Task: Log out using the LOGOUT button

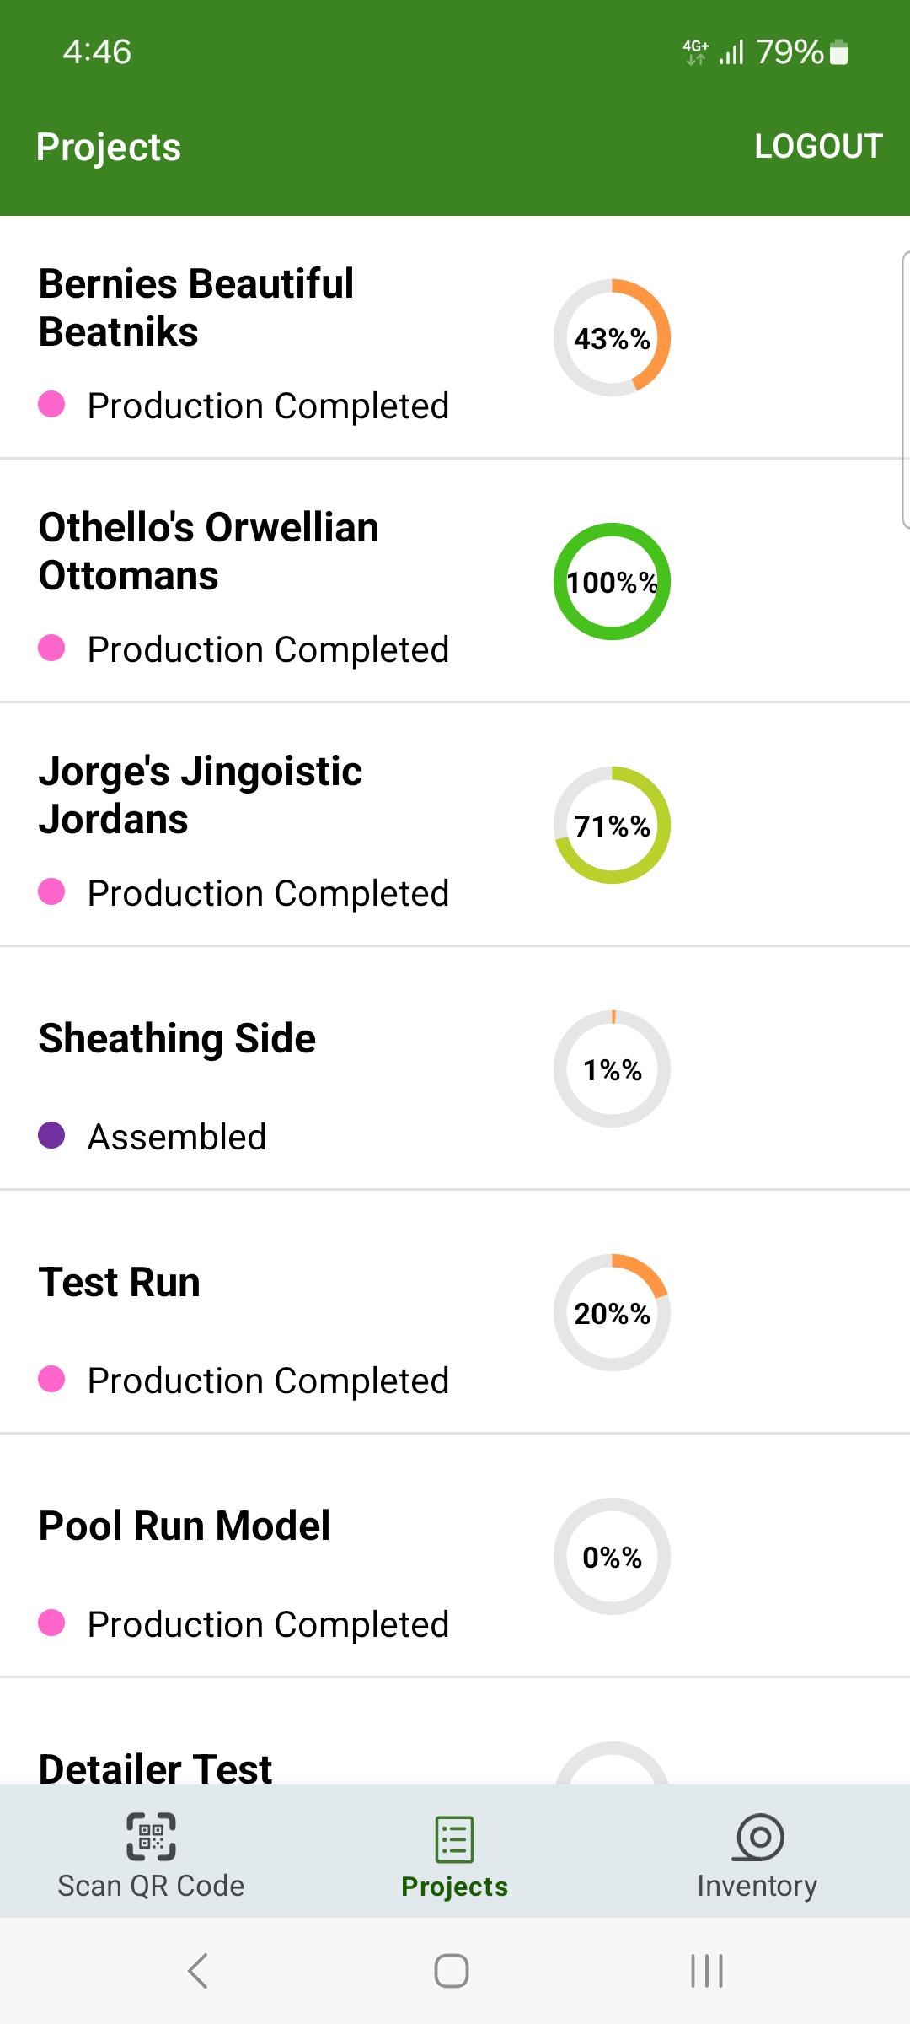Action: click(818, 146)
